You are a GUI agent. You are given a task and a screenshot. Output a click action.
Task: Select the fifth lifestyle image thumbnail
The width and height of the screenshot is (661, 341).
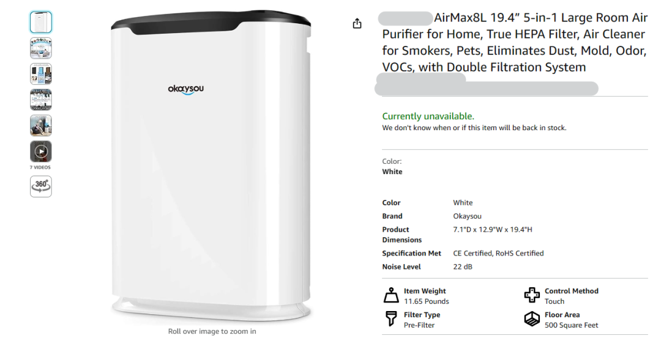[41, 125]
